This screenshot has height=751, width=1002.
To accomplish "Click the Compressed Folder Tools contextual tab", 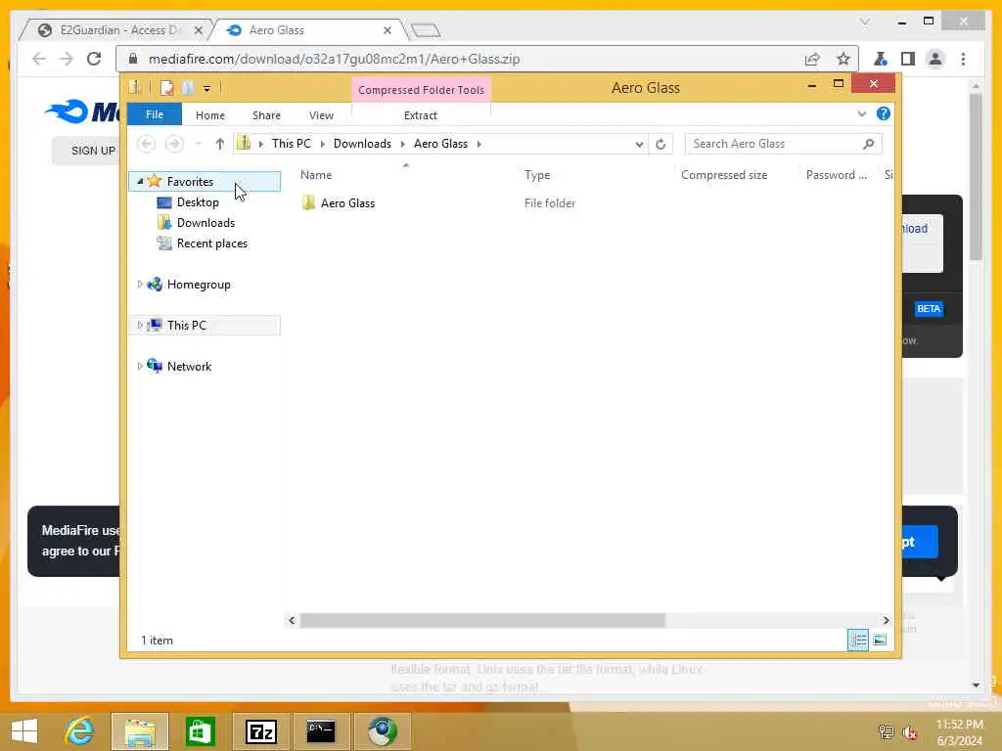I will click(421, 90).
